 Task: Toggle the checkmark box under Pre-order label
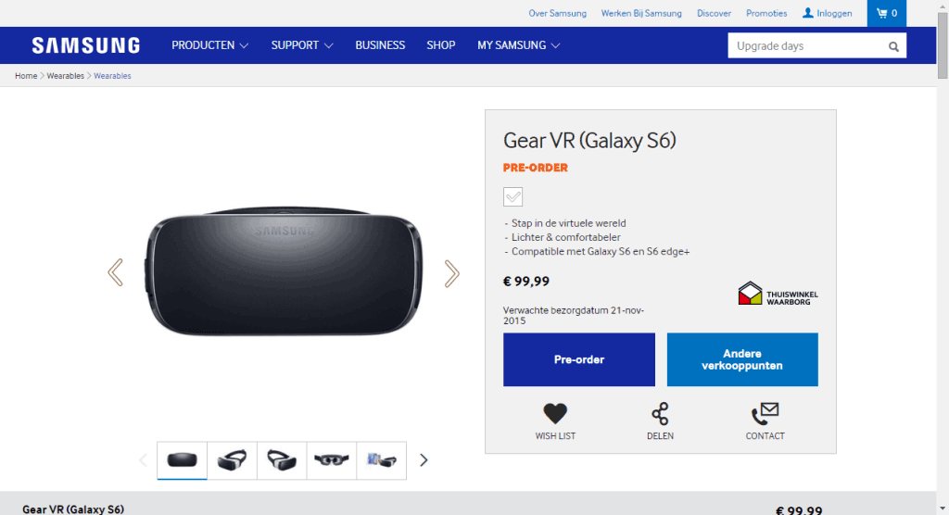[513, 196]
